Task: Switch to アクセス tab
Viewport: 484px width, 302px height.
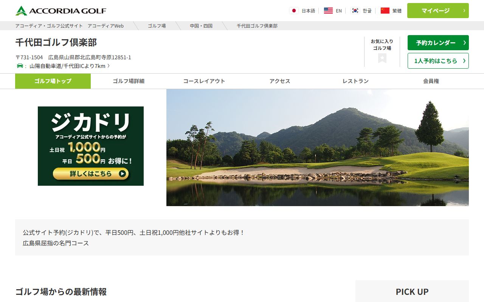Action: pyautogui.click(x=280, y=81)
